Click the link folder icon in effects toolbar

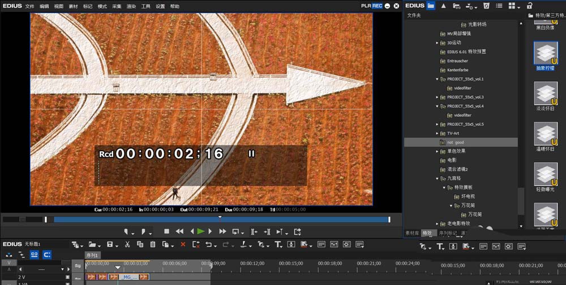[456, 6]
